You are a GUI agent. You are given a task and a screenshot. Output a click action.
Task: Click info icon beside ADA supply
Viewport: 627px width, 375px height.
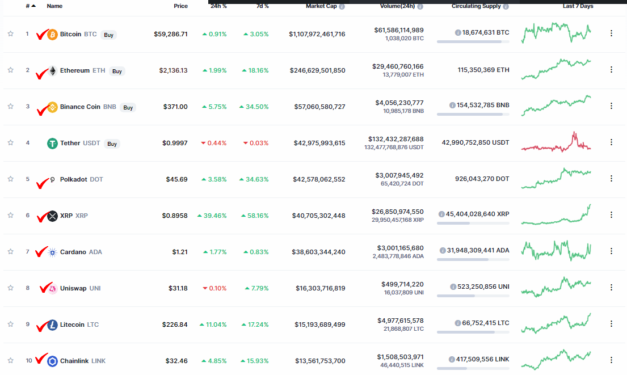tap(443, 251)
